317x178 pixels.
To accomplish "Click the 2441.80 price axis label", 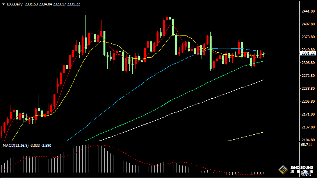I will (x=308, y=11).
